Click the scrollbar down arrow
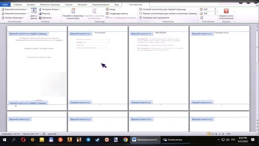Screen dimensions: 259x146 click(257, 120)
